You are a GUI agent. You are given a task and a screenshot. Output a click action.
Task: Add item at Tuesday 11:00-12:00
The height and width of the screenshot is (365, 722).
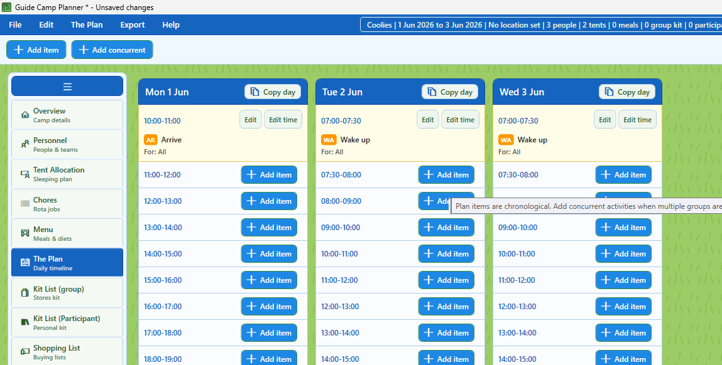pos(446,280)
